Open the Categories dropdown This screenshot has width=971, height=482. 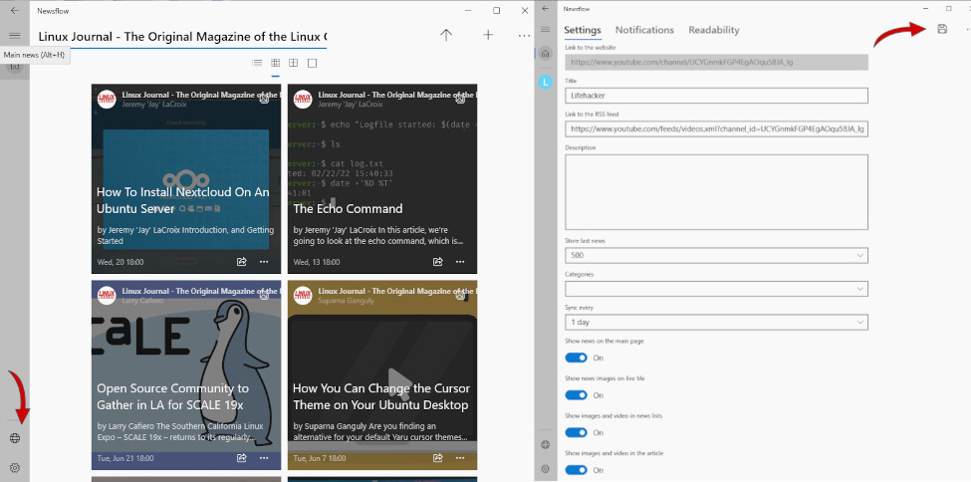tap(716, 289)
